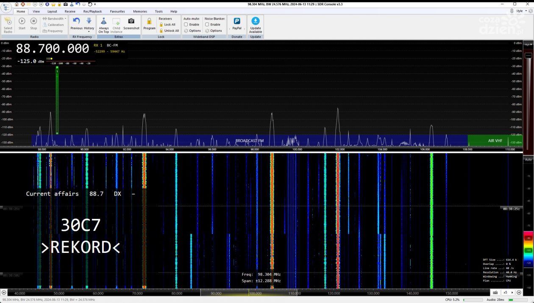Stop the radio with Stop button
534x303 pixels.
(x=33, y=23)
